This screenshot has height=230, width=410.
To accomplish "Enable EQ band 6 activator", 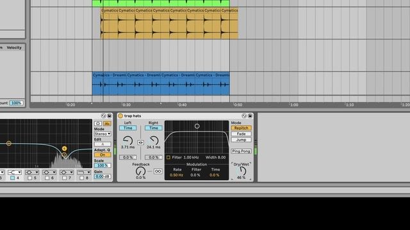I will pos(47,178).
